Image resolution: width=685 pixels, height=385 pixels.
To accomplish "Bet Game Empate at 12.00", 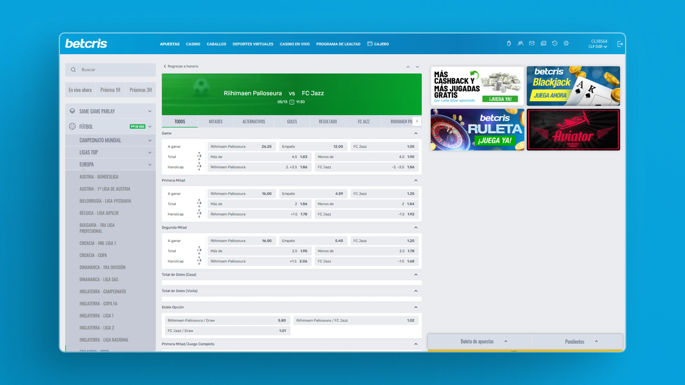I will (313, 147).
